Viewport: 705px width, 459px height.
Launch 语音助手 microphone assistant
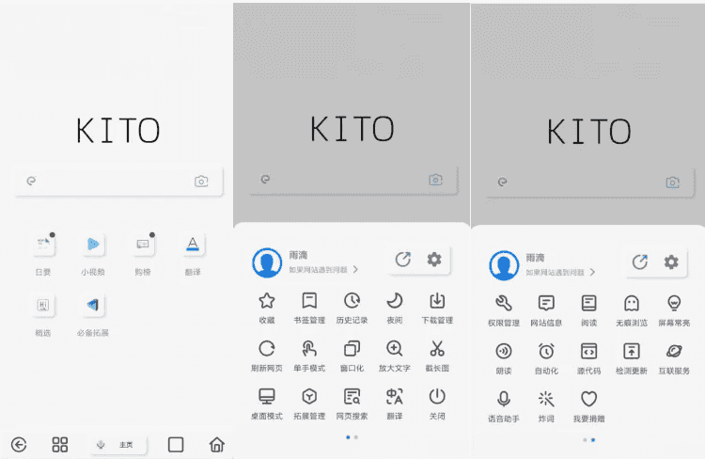point(503,399)
